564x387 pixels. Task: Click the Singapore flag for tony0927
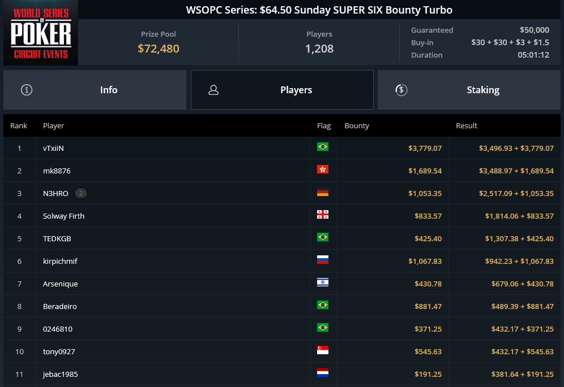click(x=323, y=350)
